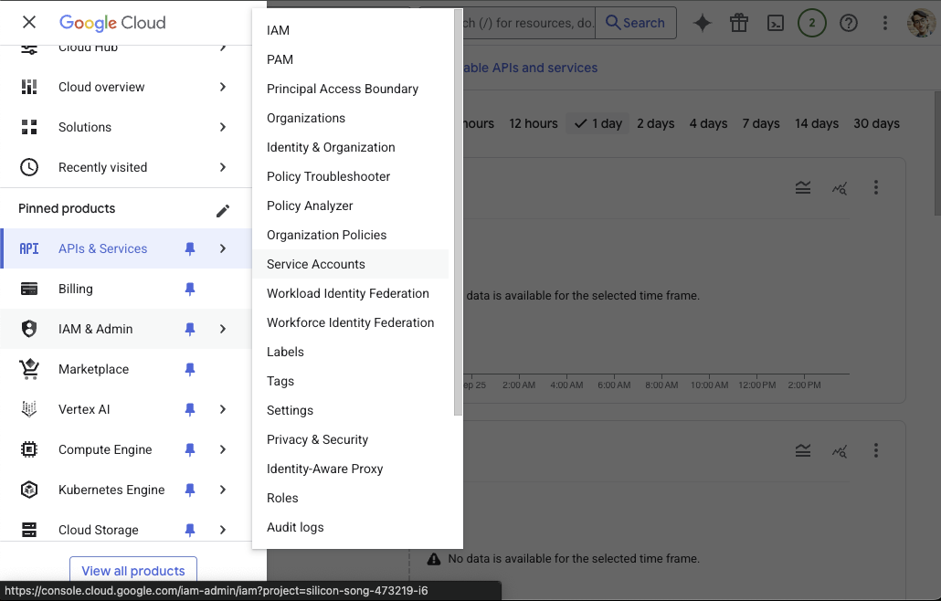The height and width of the screenshot is (601, 941).
Task: Open Identity-Aware Proxy entry
Action: [x=324, y=469]
